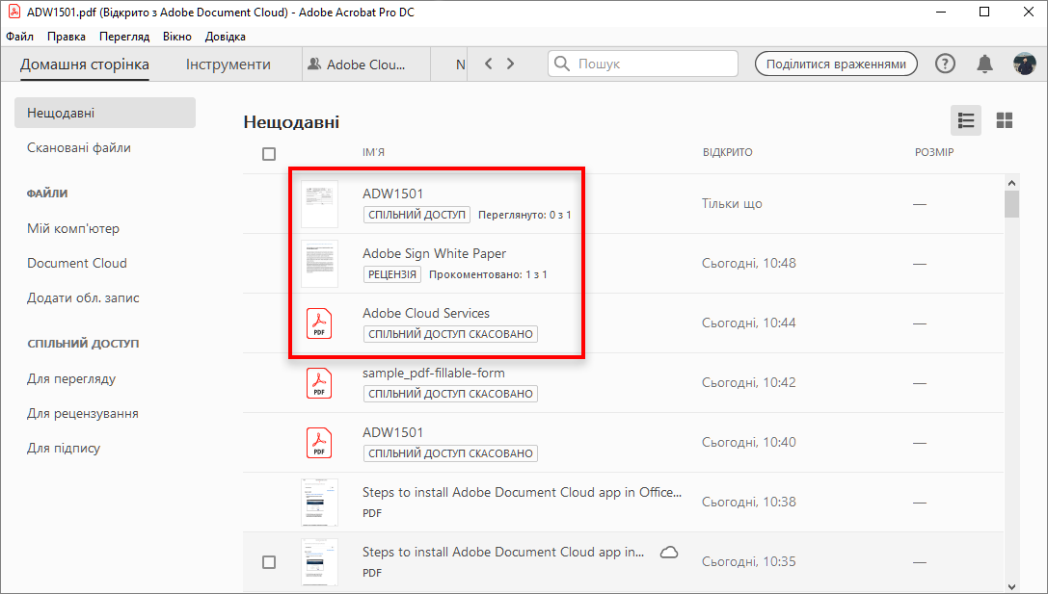Check the box for 10:35 Steps file
The height and width of the screenshot is (594, 1048).
269,562
